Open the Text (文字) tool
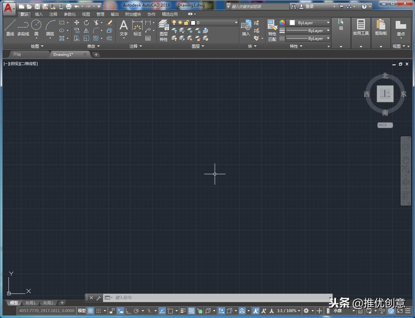Viewport: 415px width, 318px height. (123, 28)
